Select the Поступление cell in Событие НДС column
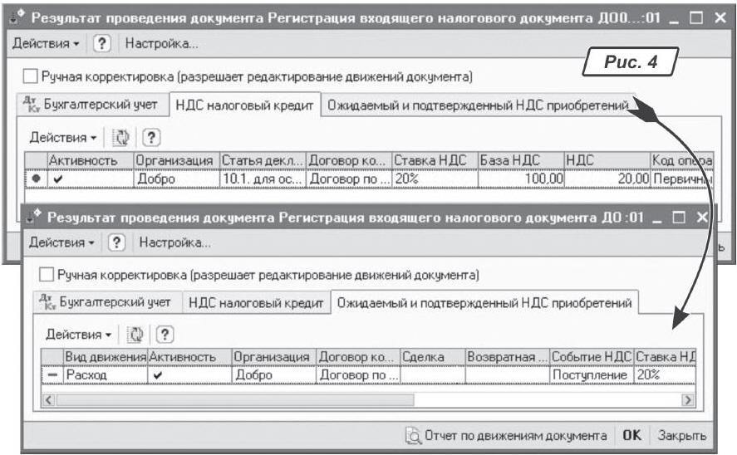Viewport: 737px width, 455px height. 591,375
